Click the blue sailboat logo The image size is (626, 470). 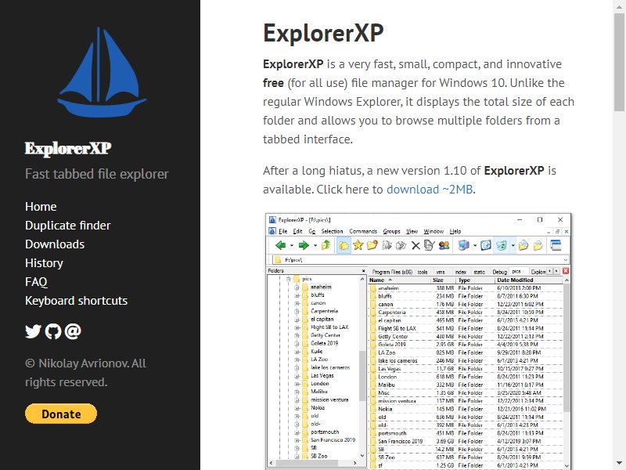pyautogui.click(x=102, y=72)
